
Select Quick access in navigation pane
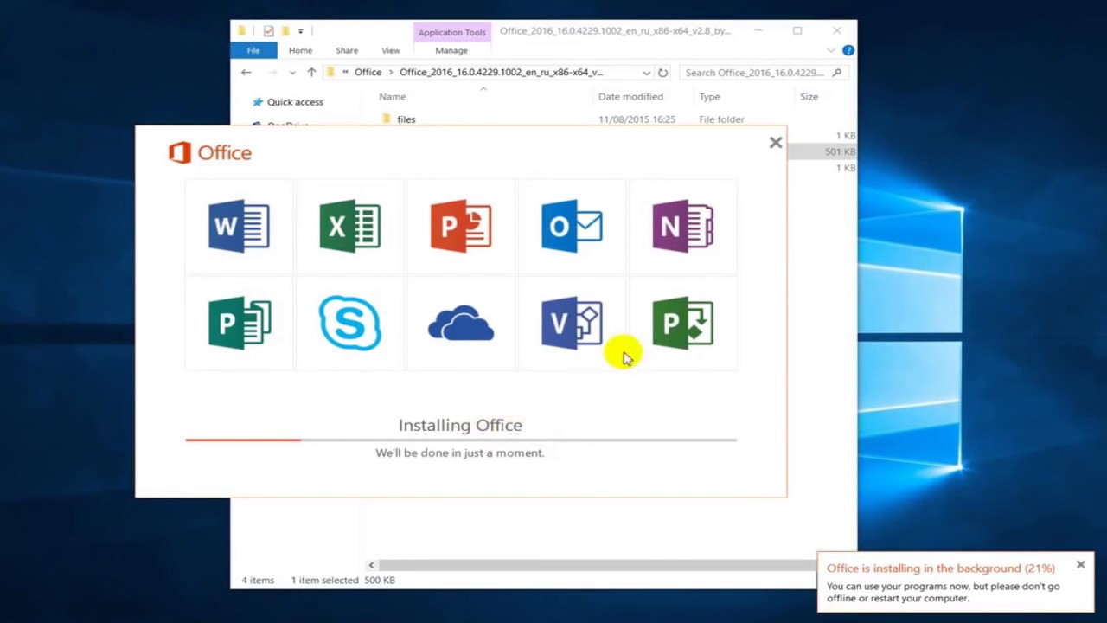tap(295, 102)
